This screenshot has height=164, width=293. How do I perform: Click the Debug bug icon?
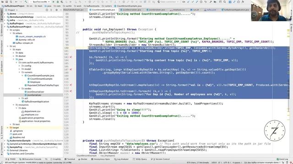click(x=58, y=2)
